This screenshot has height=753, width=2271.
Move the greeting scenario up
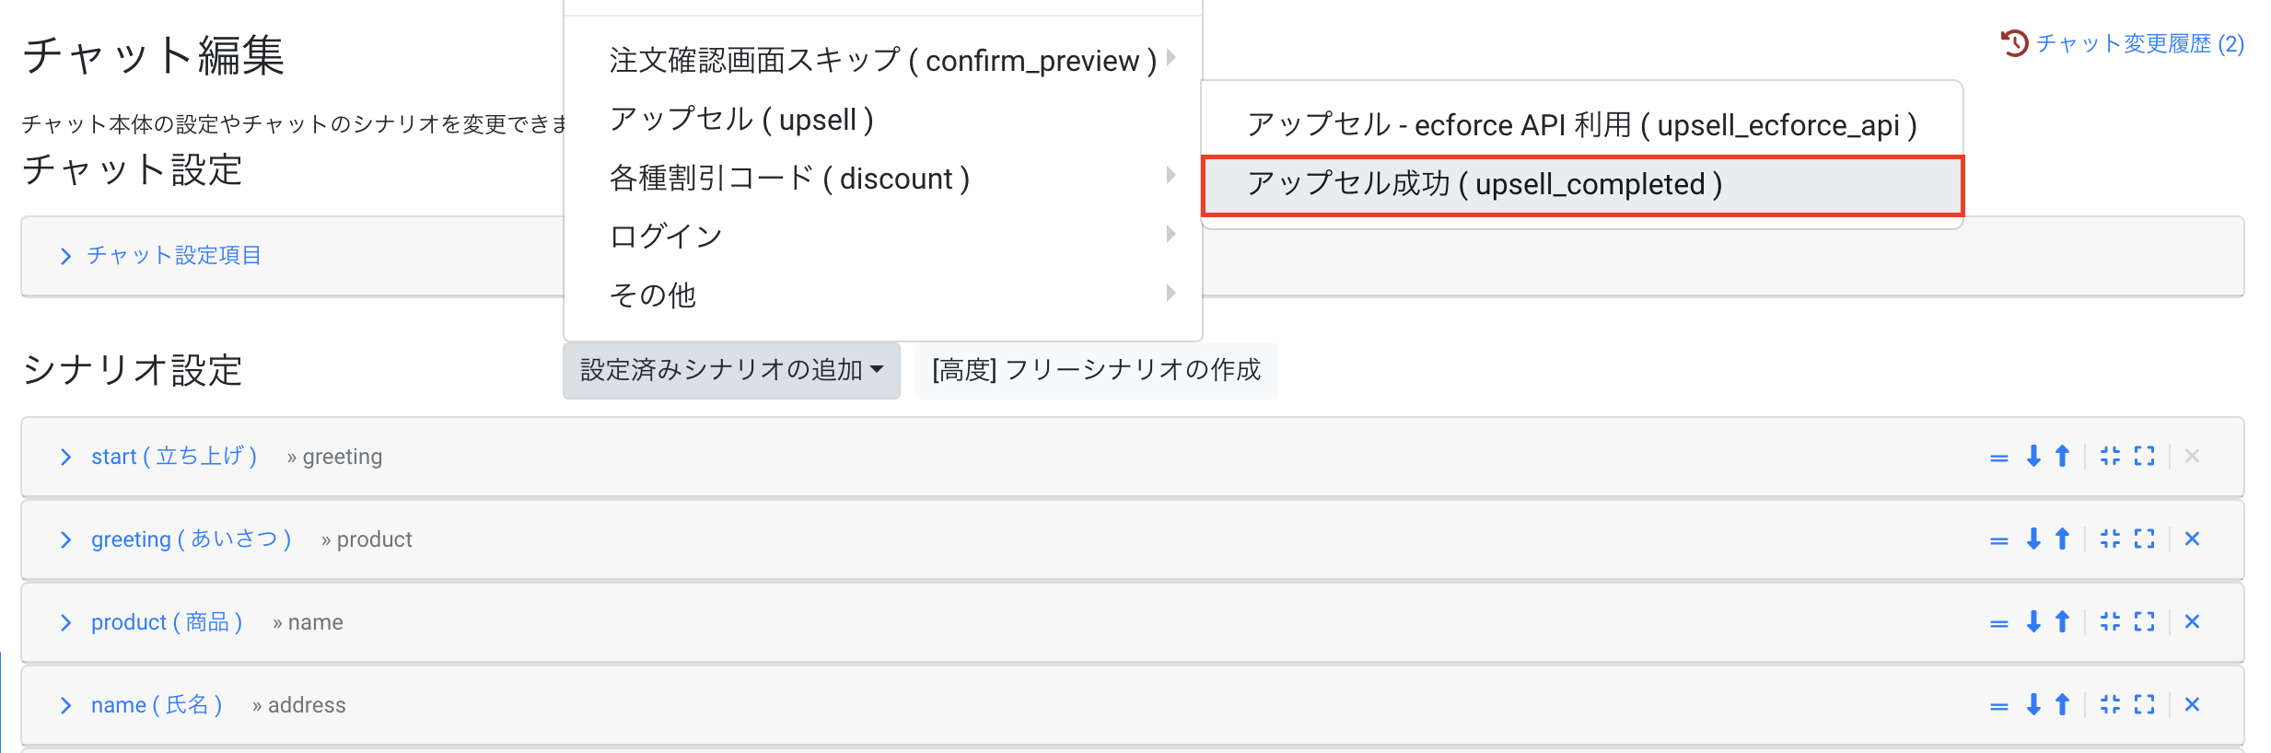(x=2063, y=539)
